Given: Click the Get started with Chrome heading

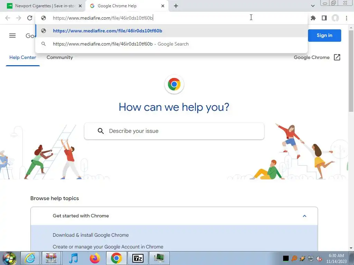Looking at the screenshot, I should click(x=81, y=216).
